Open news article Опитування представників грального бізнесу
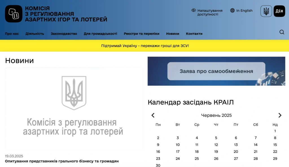The width and height of the screenshot is (289, 167). coord(62,161)
